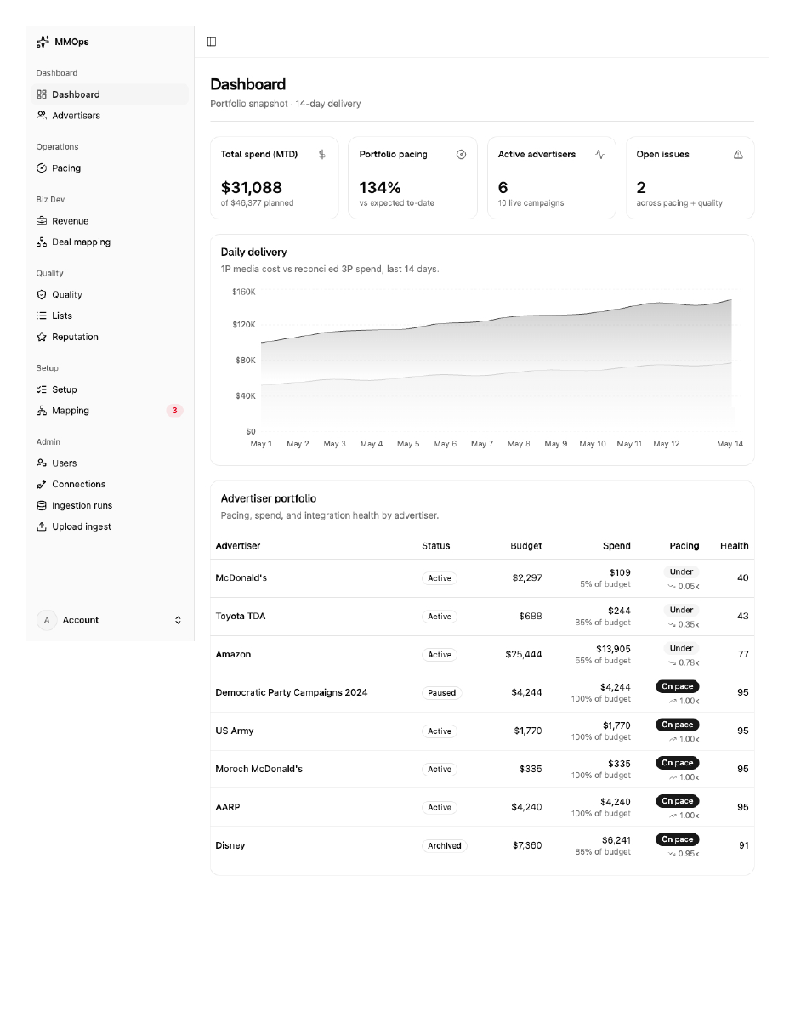Click the Archived status badge on Disney

[x=445, y=846]
